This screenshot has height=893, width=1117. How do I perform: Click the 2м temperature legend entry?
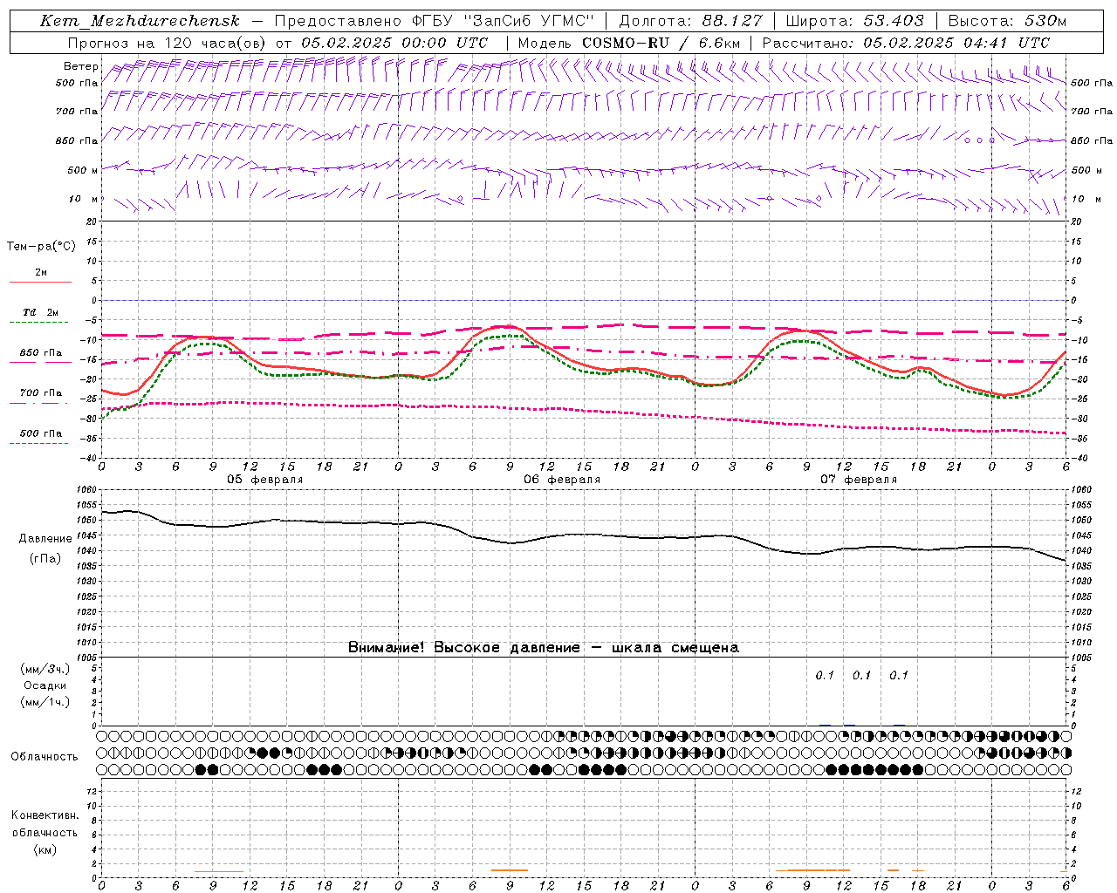pyautogui.click(x=41, y=272)
